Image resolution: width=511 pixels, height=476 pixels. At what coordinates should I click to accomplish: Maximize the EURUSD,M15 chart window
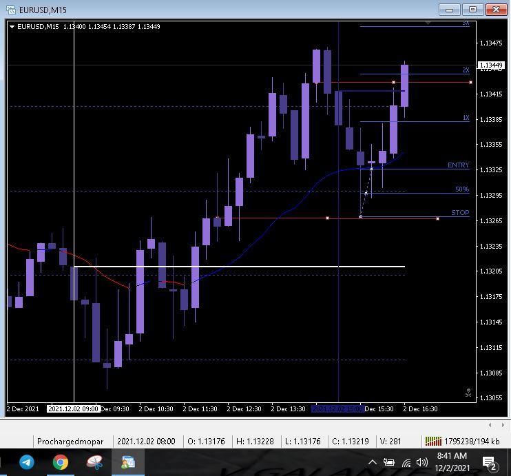pyautogui.click(x=472, y=10)
